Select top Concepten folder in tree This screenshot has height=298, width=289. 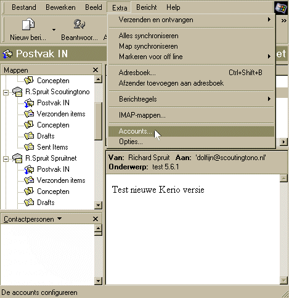(53, 81)
